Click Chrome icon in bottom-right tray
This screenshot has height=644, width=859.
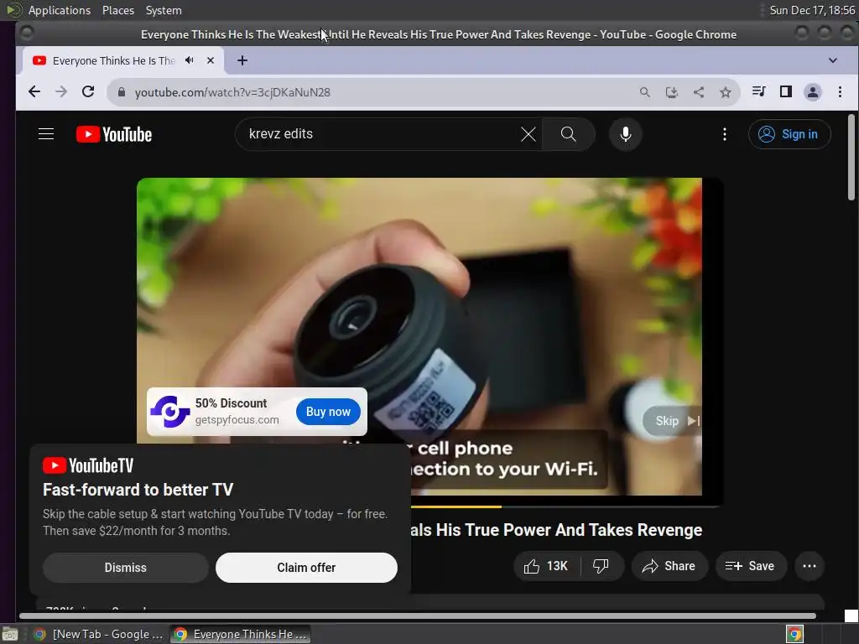click(794, 634)
